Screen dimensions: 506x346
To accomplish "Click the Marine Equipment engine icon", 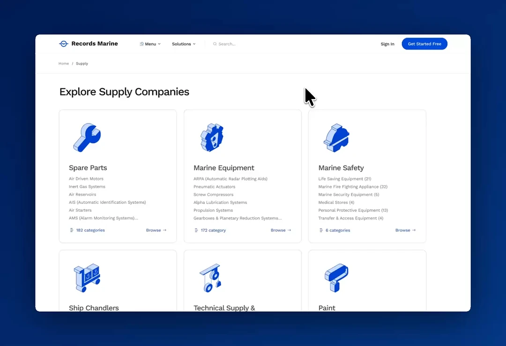I will [212, 137].
